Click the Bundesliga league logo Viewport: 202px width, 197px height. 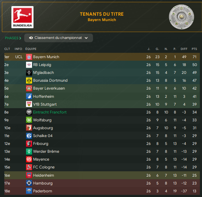[x=22, y=17]
